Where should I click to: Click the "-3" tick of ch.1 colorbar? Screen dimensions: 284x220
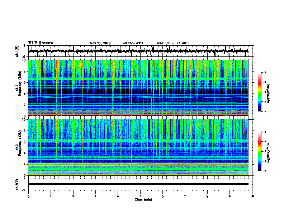pyautogui.click(x=265, y=72)
